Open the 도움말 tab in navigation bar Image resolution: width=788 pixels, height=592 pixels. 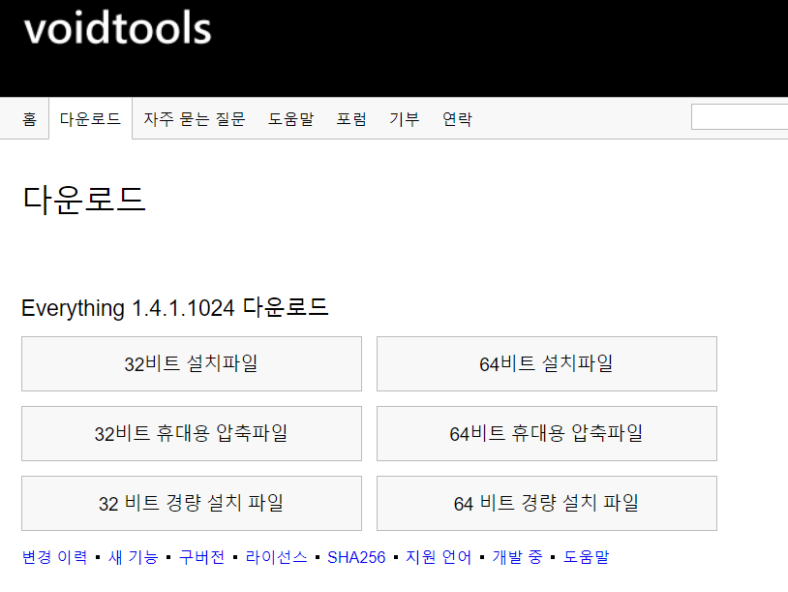tap(290, 119)
